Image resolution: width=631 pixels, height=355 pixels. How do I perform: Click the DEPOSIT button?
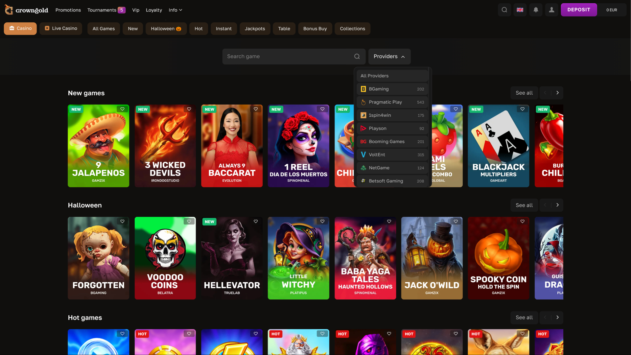coord(579,10)
